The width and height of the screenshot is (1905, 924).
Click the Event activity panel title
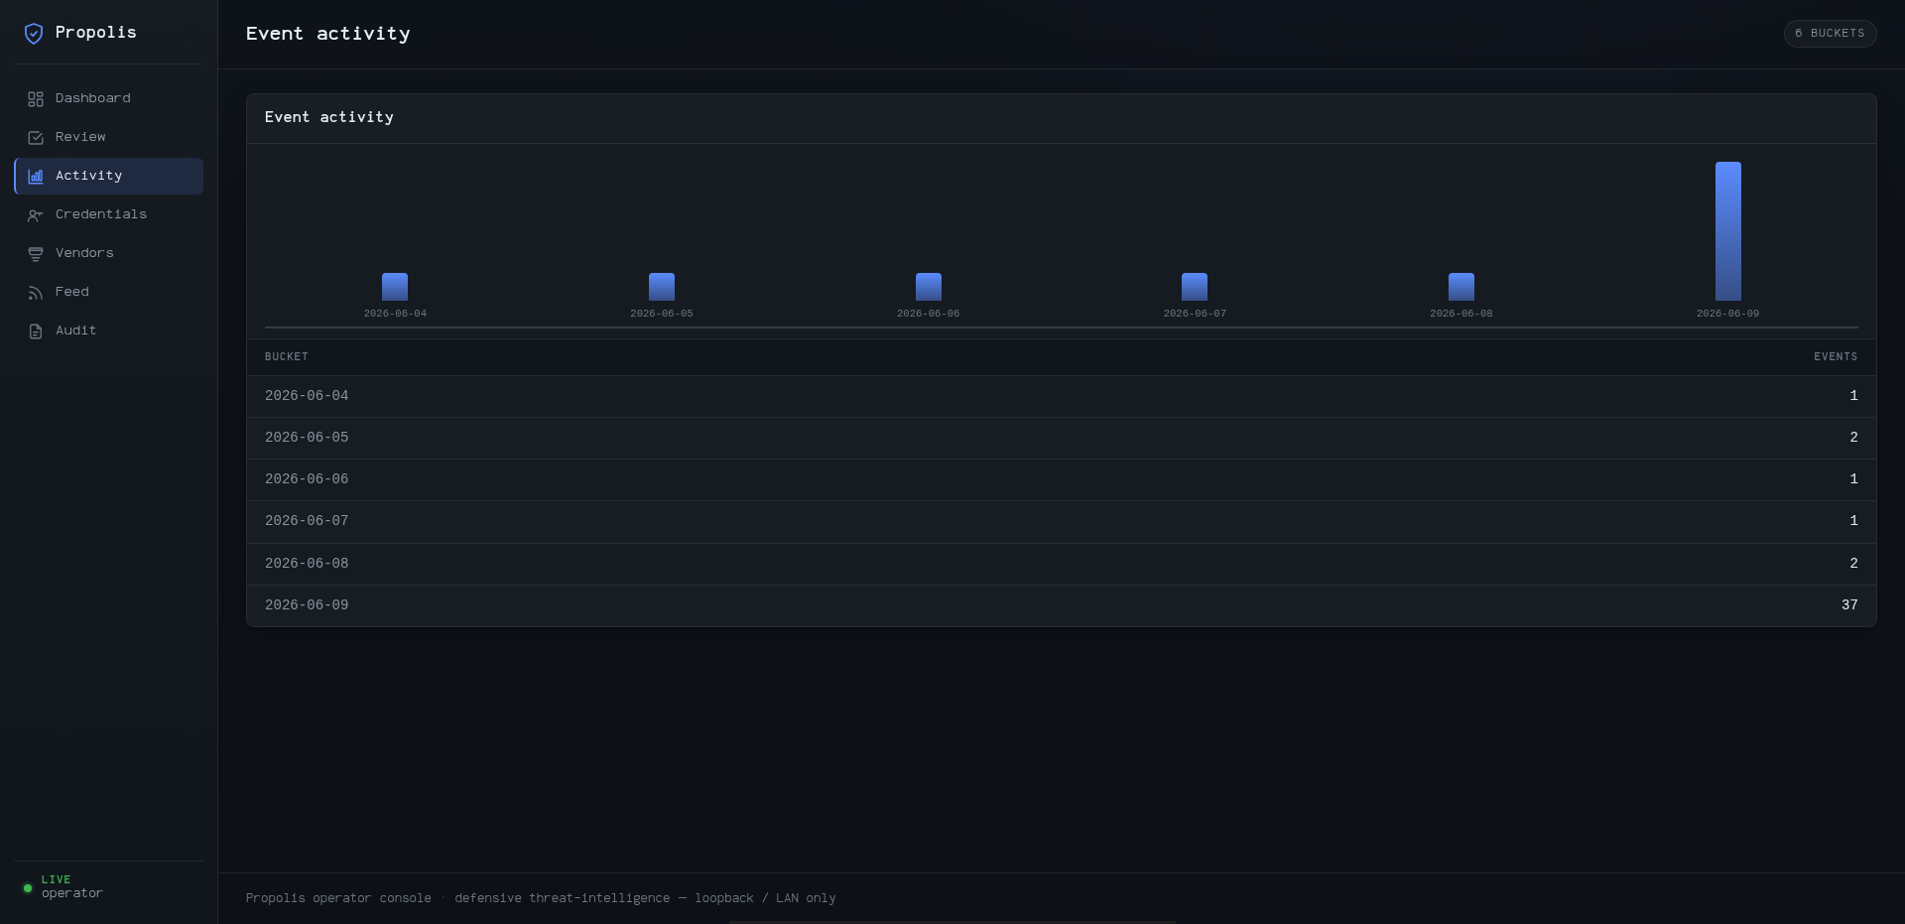[329, 118]
